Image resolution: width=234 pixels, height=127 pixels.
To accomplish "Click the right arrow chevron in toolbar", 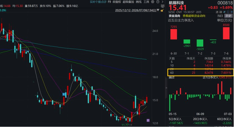I will coord(163,2).
